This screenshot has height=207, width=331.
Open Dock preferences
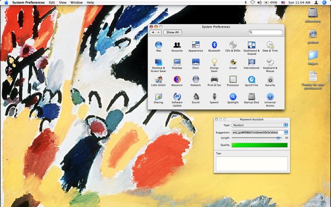point(196,64)
